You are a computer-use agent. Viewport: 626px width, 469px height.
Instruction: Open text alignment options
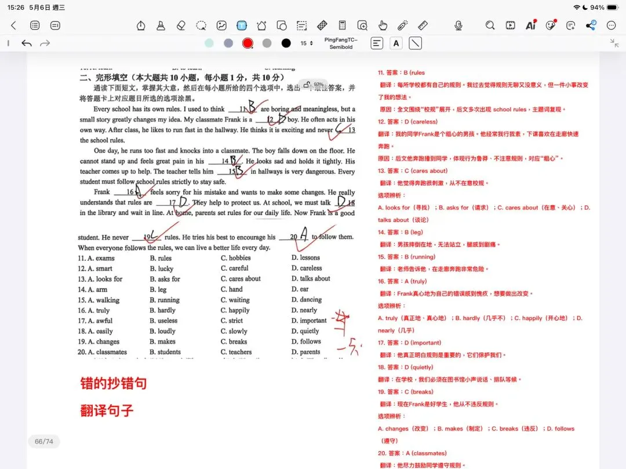(x=377, y=43)
